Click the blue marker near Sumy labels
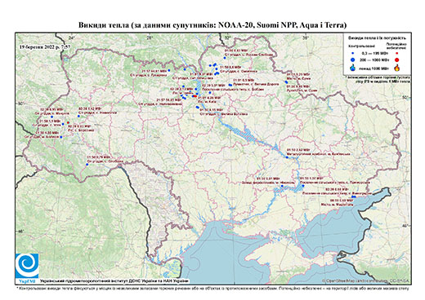The image size is (425, 300). coord(286,82)
